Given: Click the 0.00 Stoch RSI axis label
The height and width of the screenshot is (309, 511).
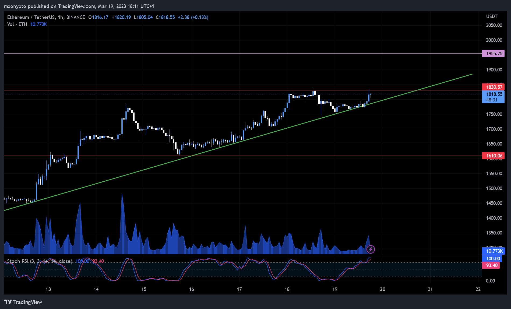Looking at the screenshot, I should [490, 281].
